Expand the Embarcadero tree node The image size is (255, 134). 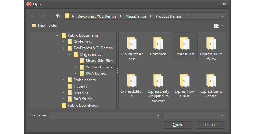tap(63, 80)
